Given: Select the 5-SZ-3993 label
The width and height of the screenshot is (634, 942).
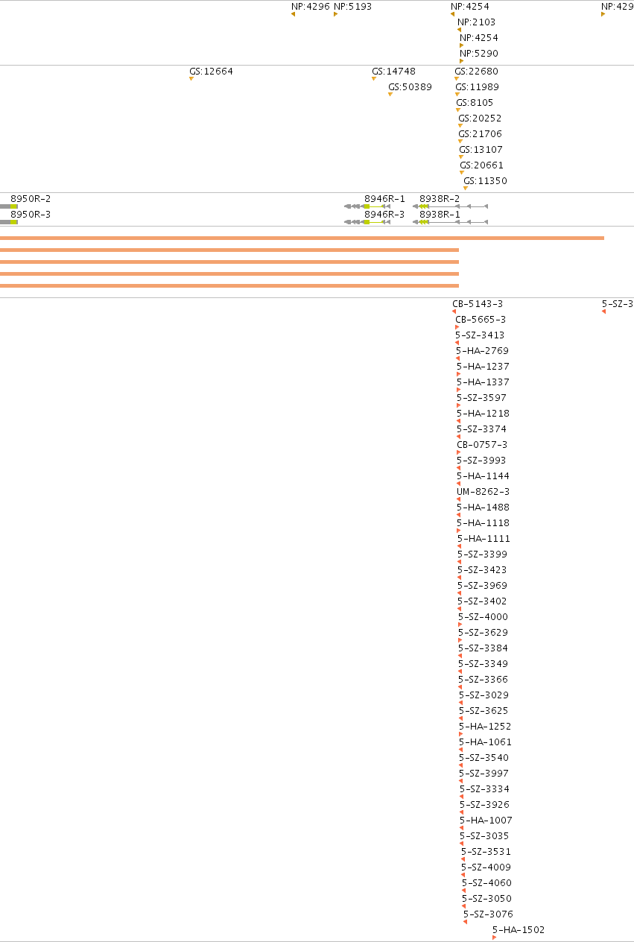Looking at the screenshot, I should tap(481, 461).
